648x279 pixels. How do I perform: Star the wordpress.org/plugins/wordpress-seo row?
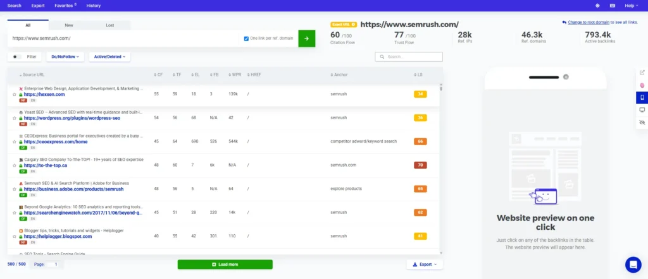click(15, 118)
